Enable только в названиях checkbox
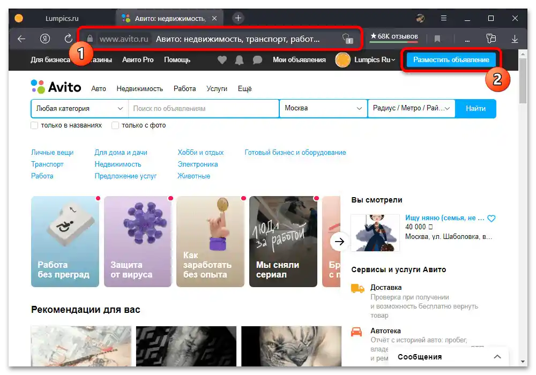536x375 pixels. [x=34, y=125]
